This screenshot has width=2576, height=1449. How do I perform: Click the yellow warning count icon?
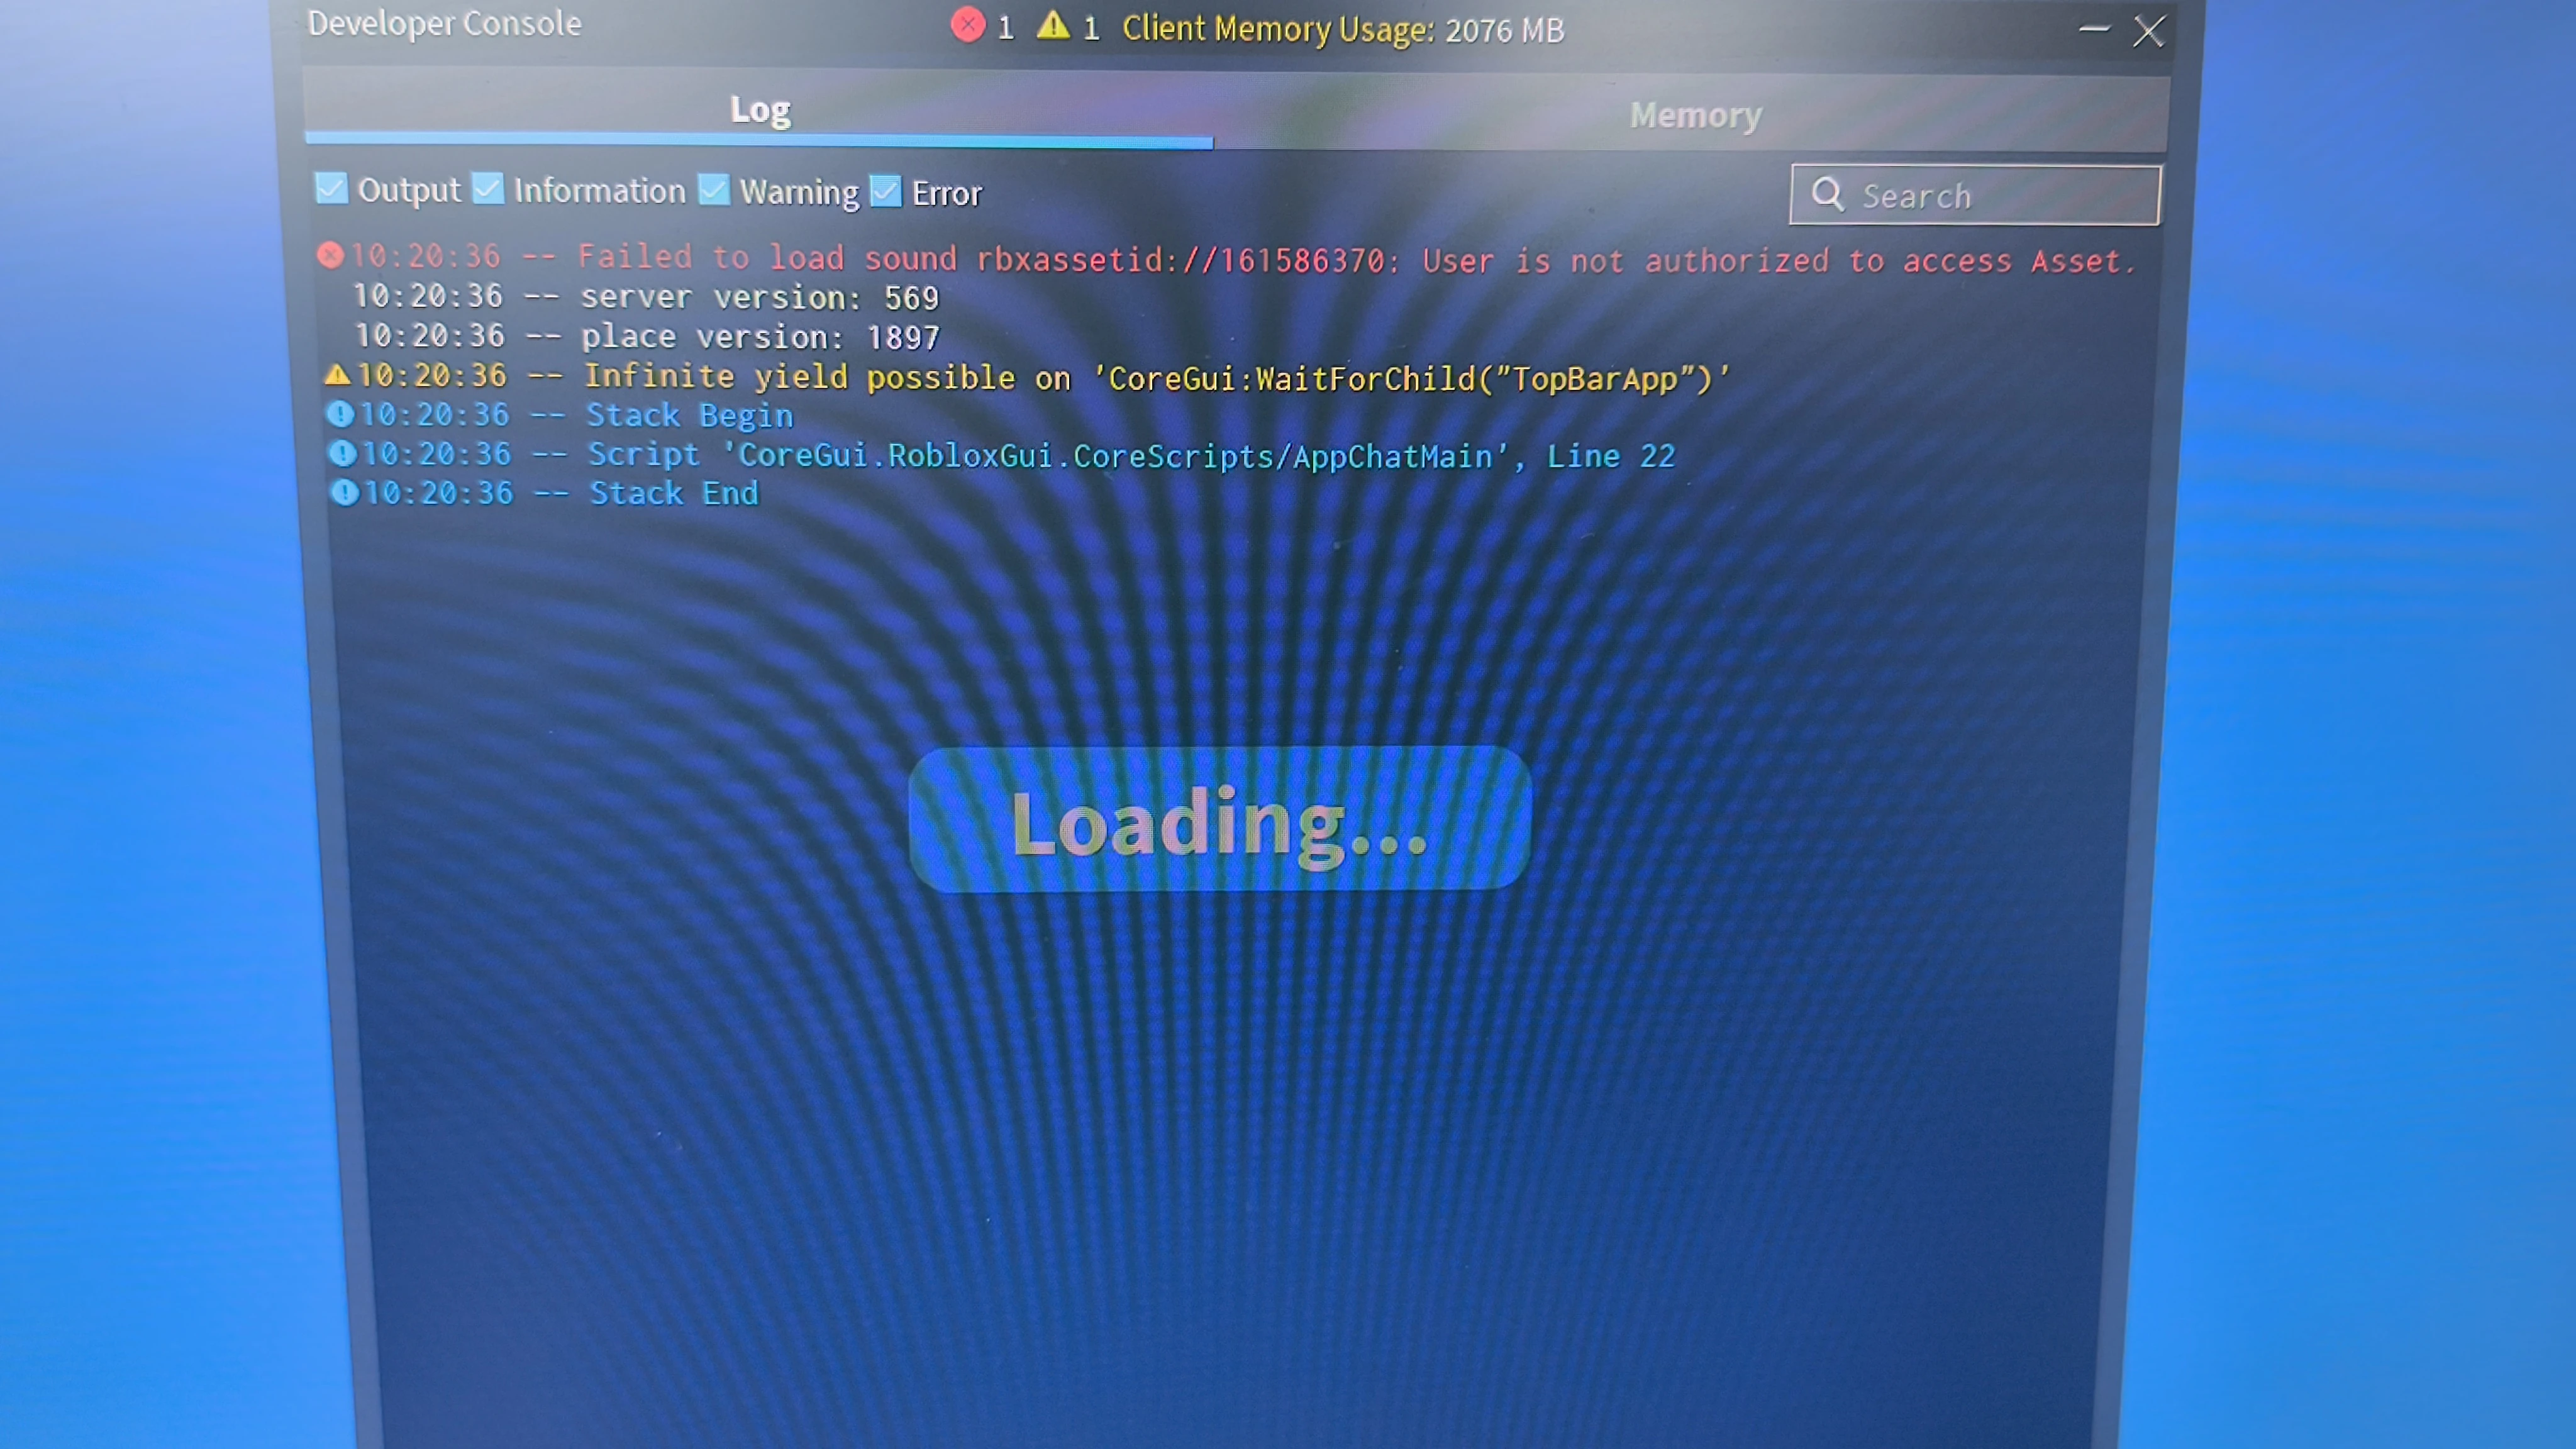[1052, 25]
